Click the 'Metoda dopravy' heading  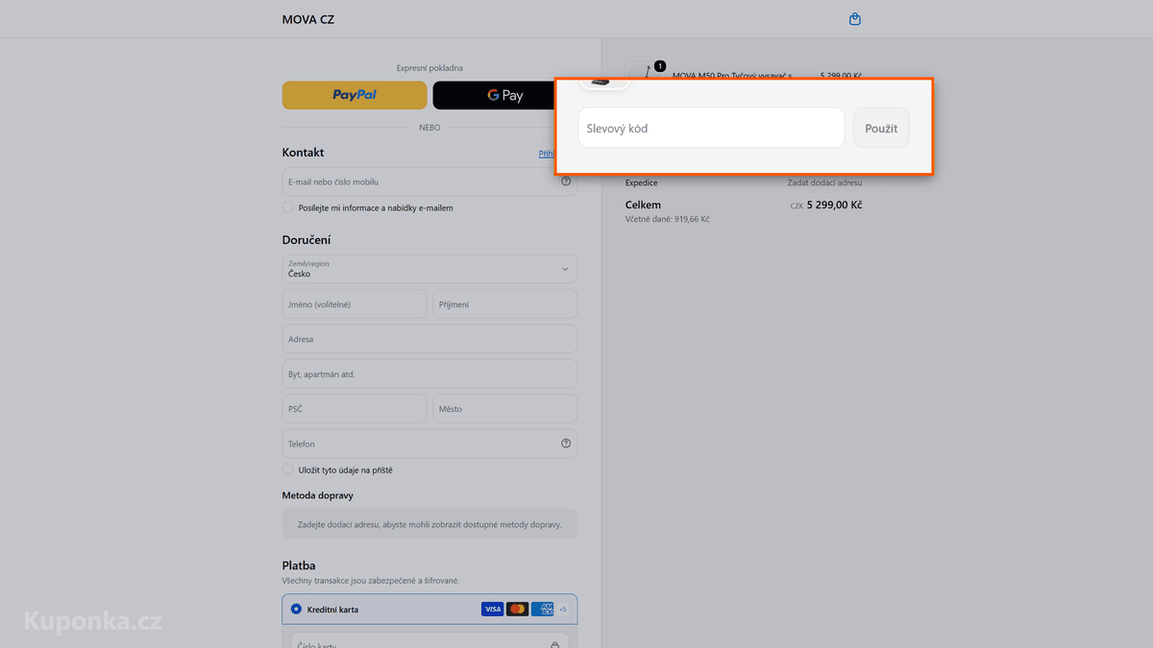(317, 495)
